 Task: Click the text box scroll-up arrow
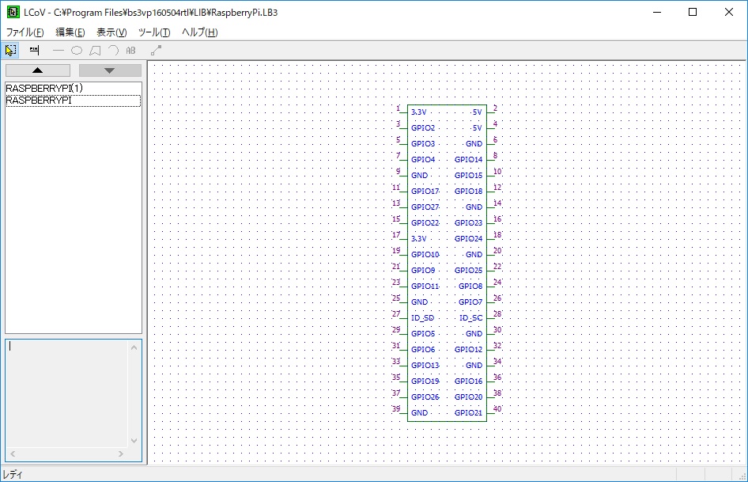134,347
